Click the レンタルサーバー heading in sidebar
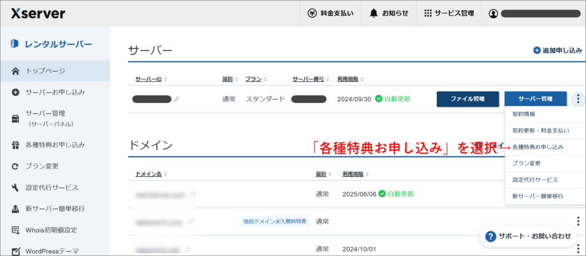This screenshot has height=256, width=586. coord(52,44)
